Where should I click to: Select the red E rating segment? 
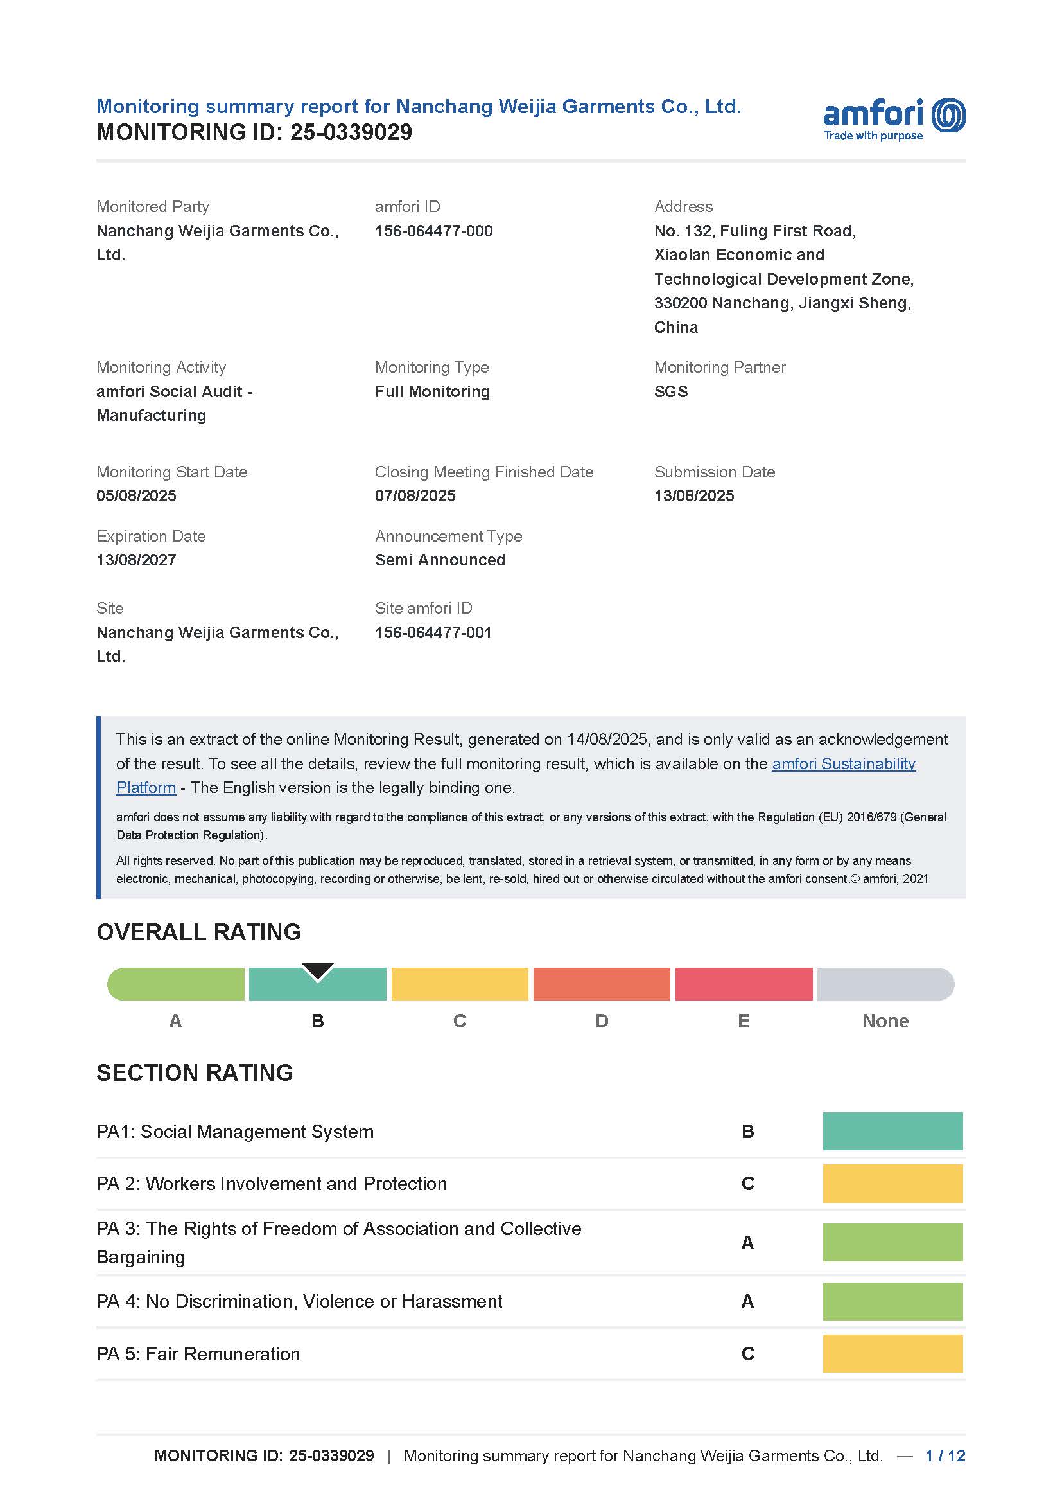click(744, 984)
